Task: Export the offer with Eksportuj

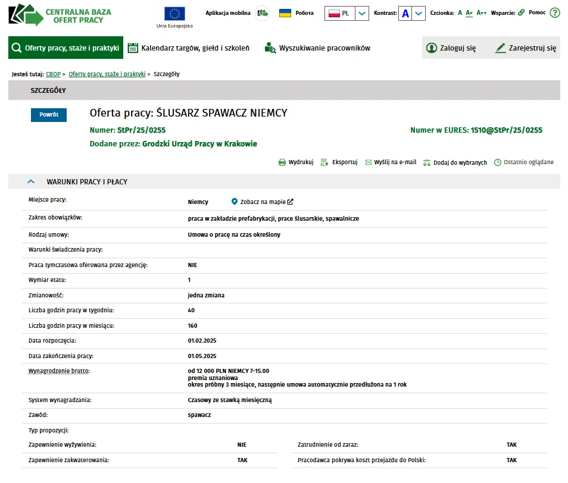Action: coord(339,162)
